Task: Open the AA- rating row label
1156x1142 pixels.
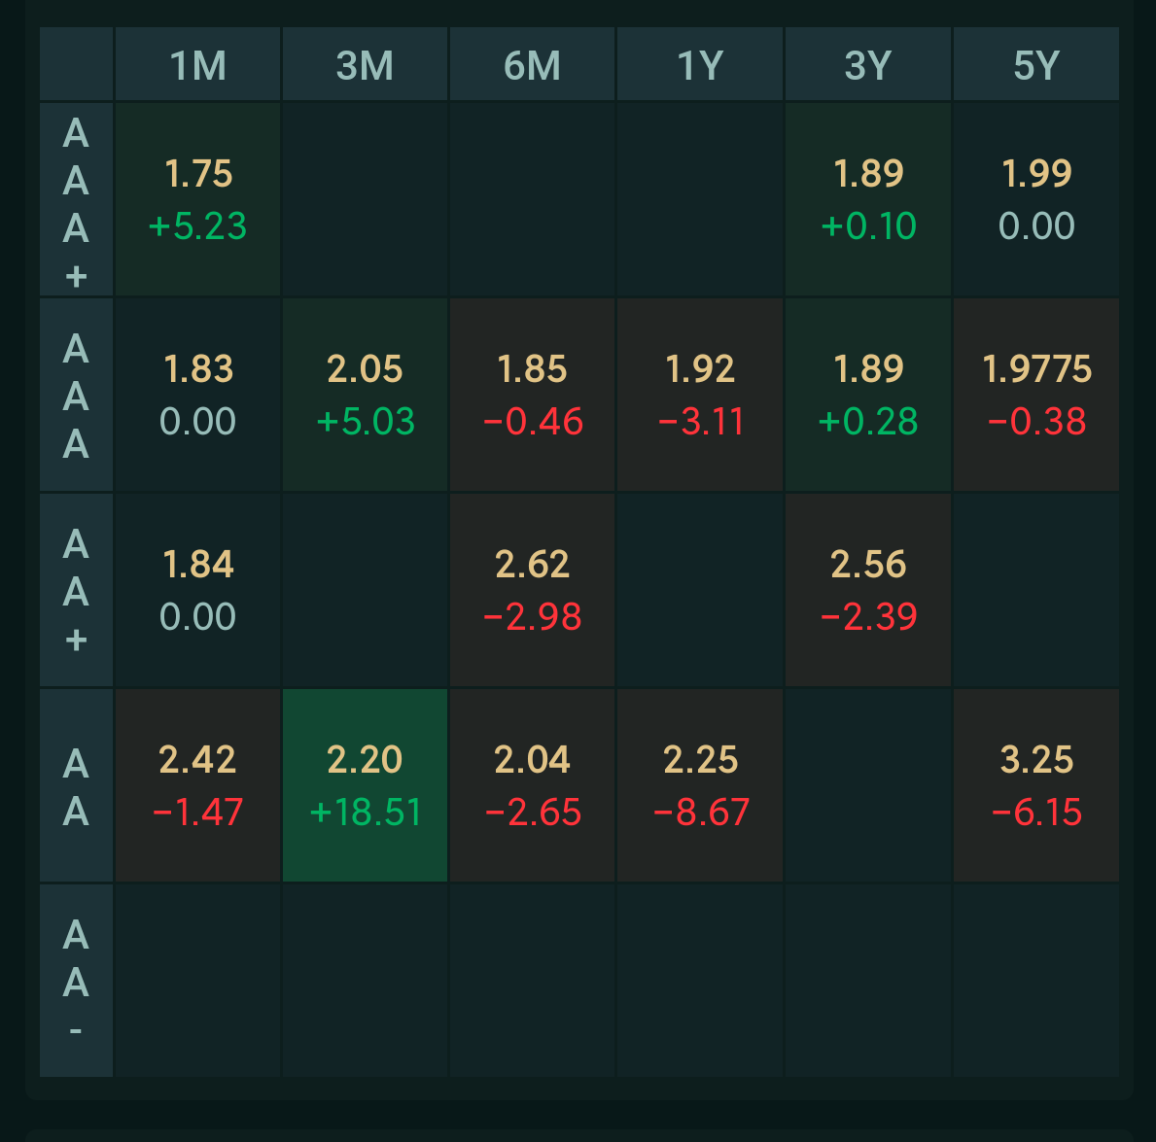Action: tap(76, 981)
